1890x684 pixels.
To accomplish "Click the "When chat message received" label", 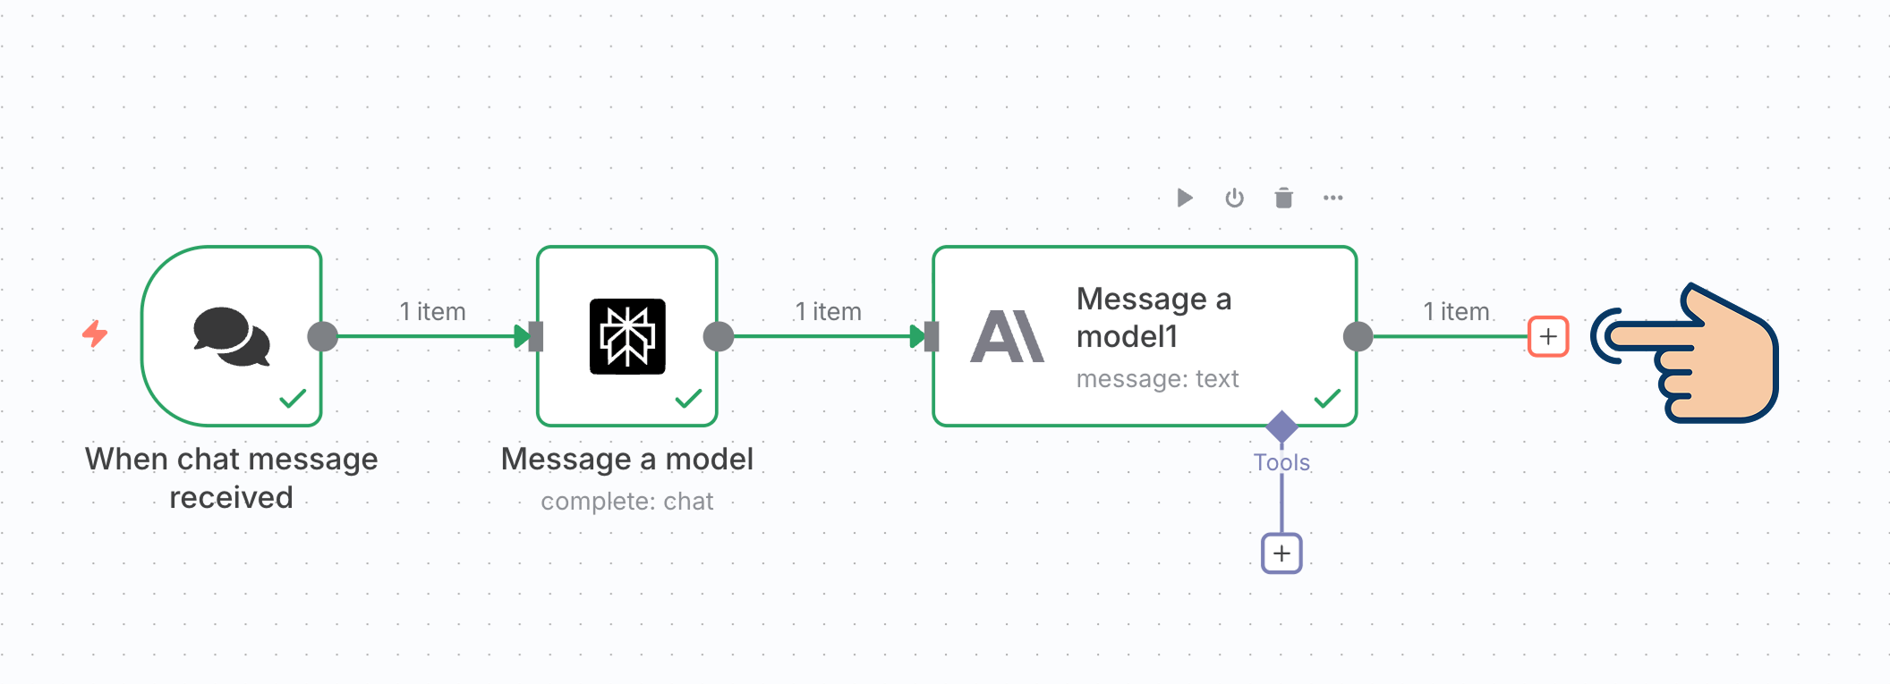I will click(x=231, y=477).
